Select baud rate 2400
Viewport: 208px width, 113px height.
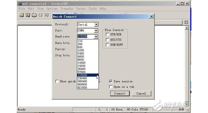click(88, 53)
